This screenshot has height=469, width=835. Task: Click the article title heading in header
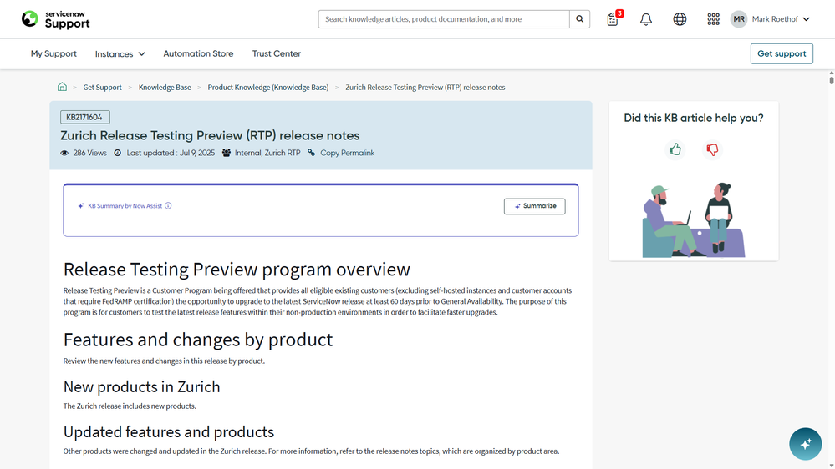210,135
